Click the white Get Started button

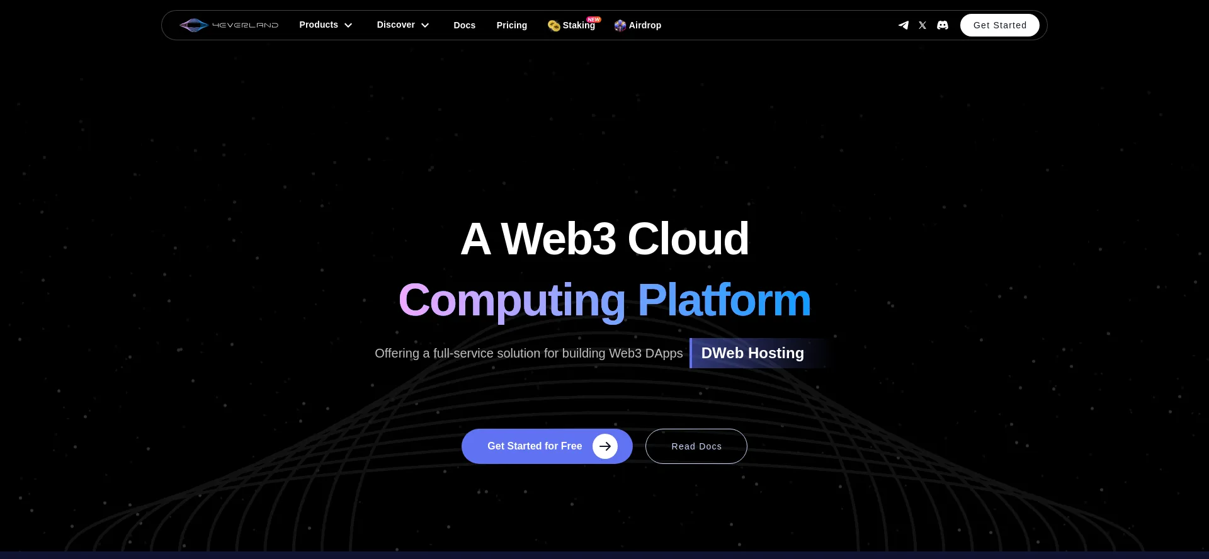(1000, 25)
